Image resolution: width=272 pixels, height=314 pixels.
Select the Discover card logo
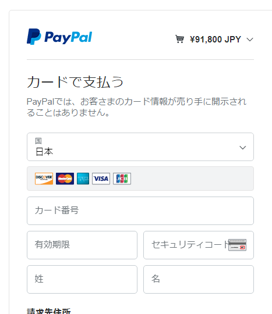tap(44, 179)
